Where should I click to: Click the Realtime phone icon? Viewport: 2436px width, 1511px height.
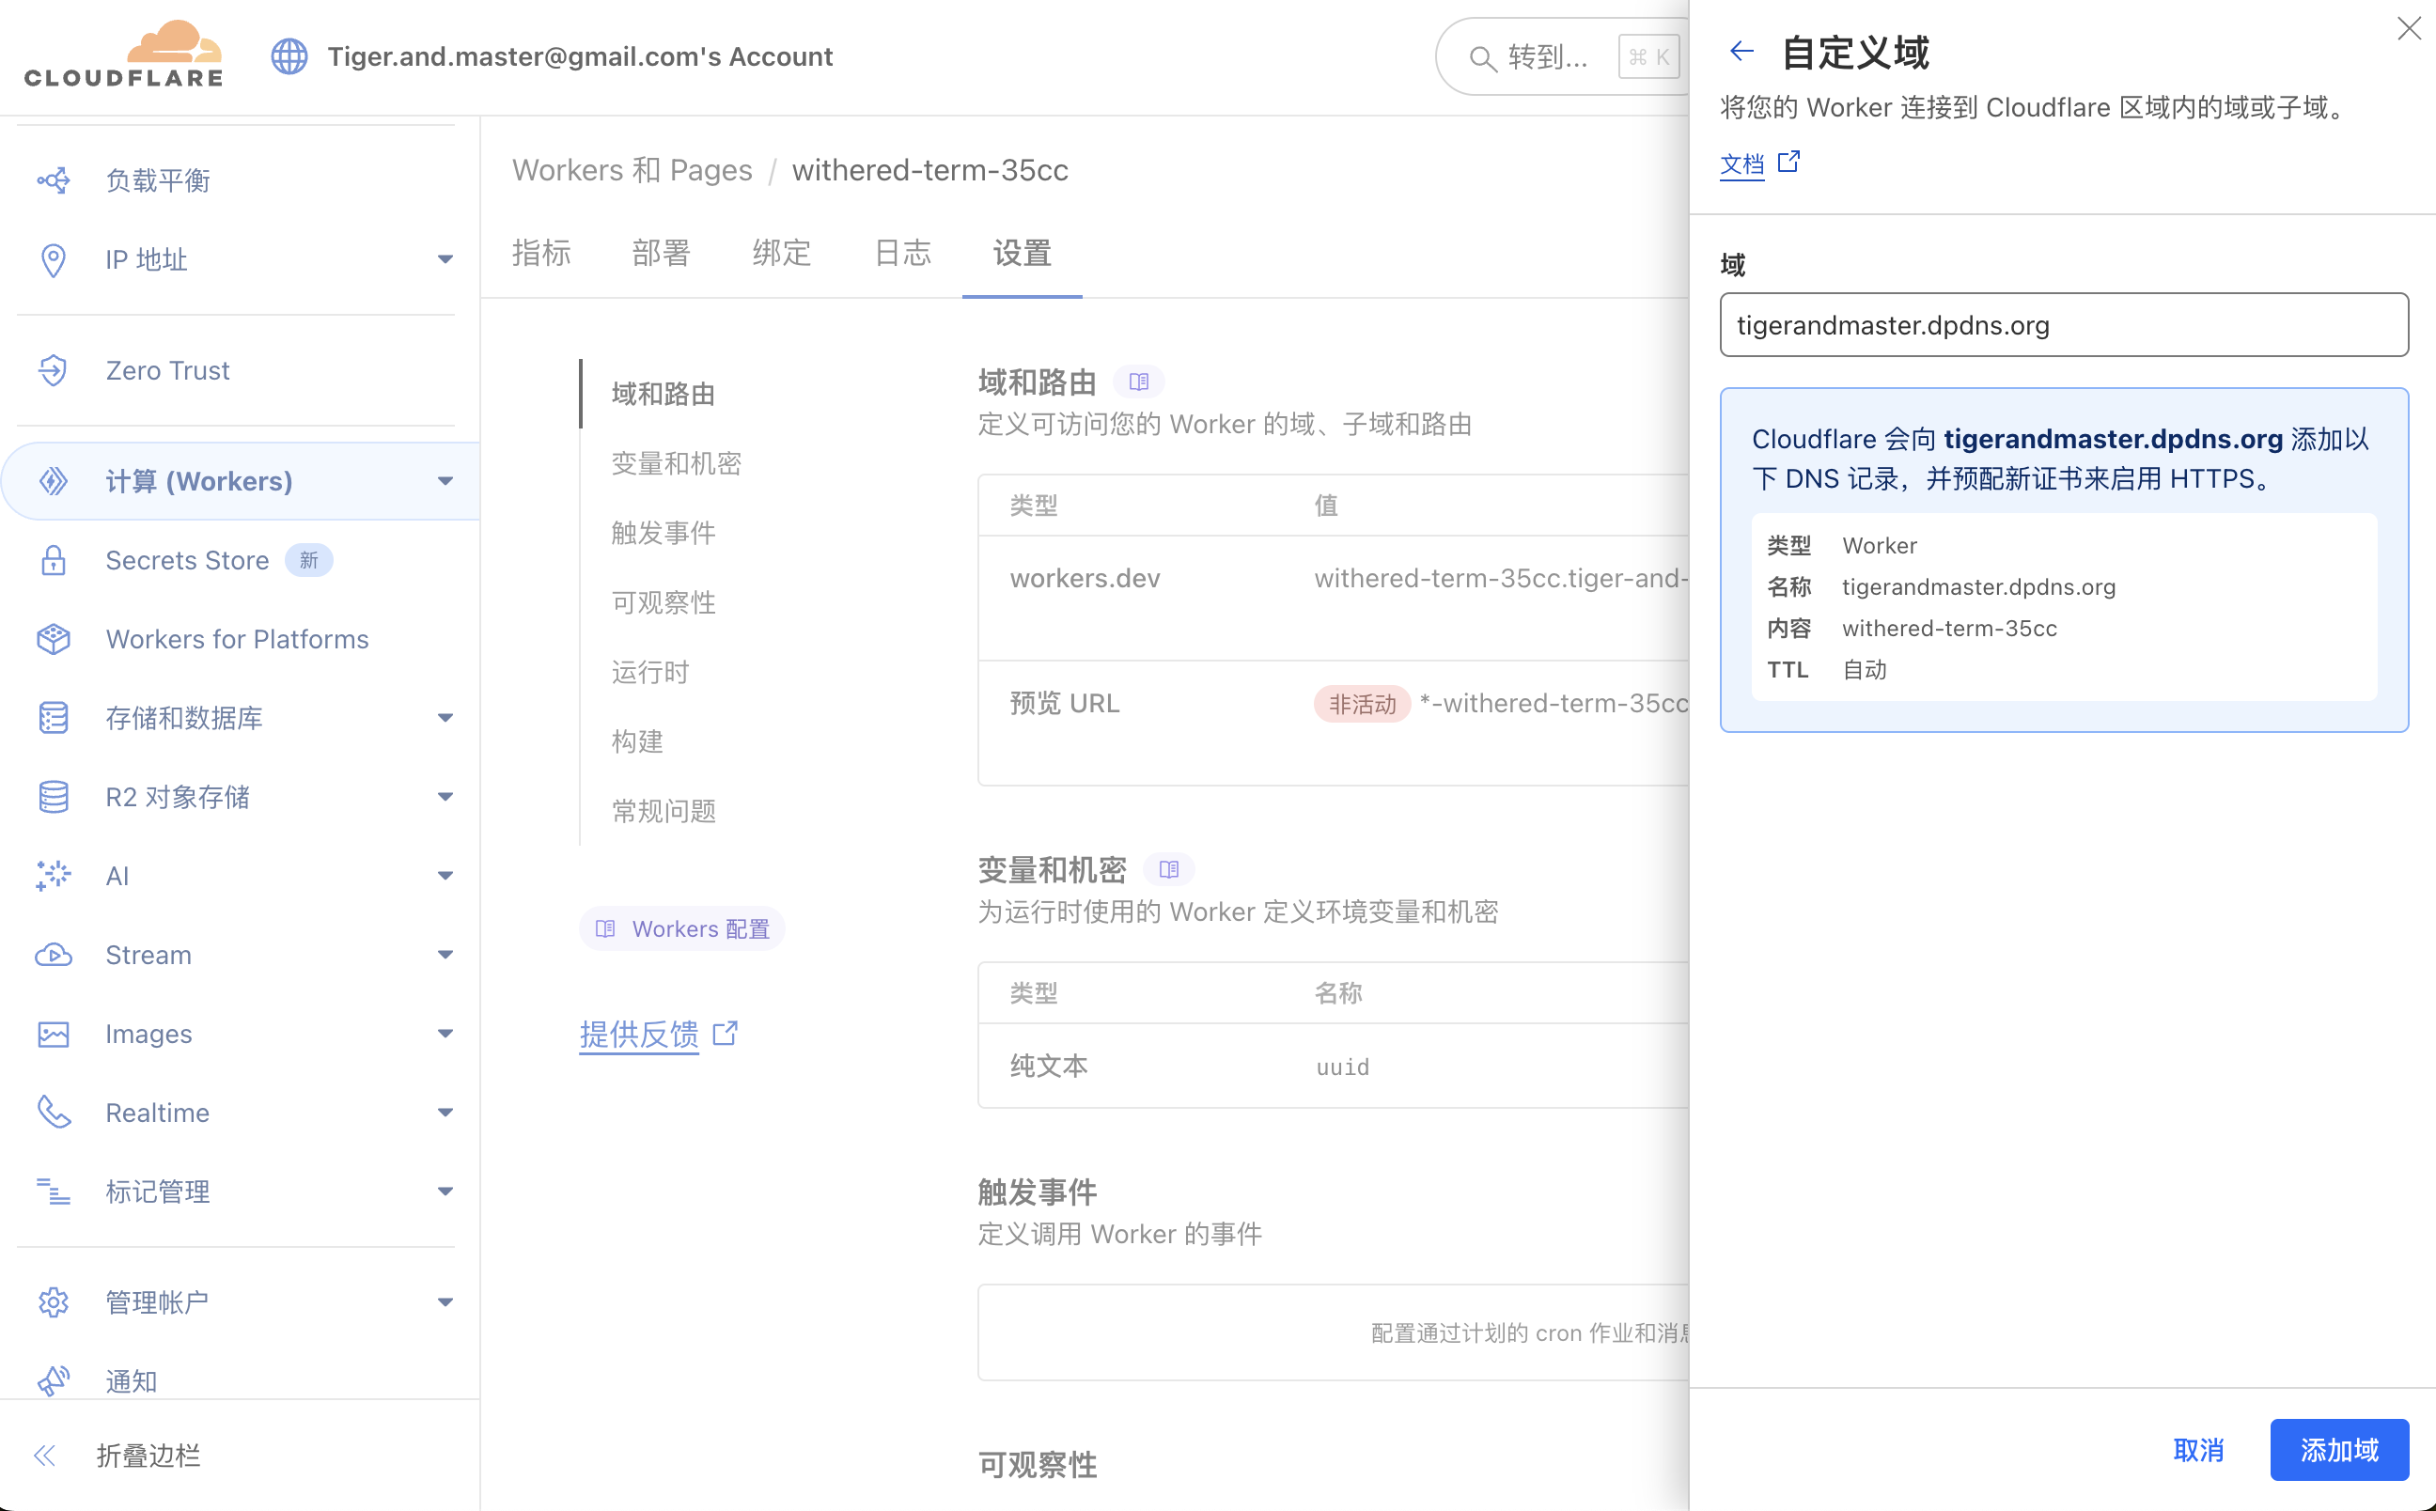[53, 1113]
